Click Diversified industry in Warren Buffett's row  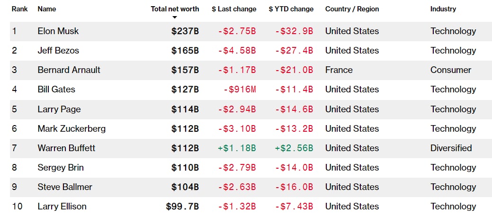451,148
